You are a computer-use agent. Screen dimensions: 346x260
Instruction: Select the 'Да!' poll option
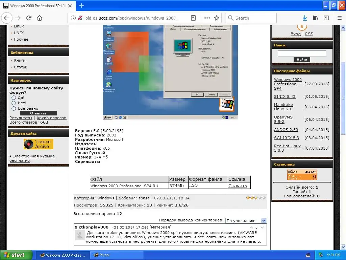click(14, 97)
